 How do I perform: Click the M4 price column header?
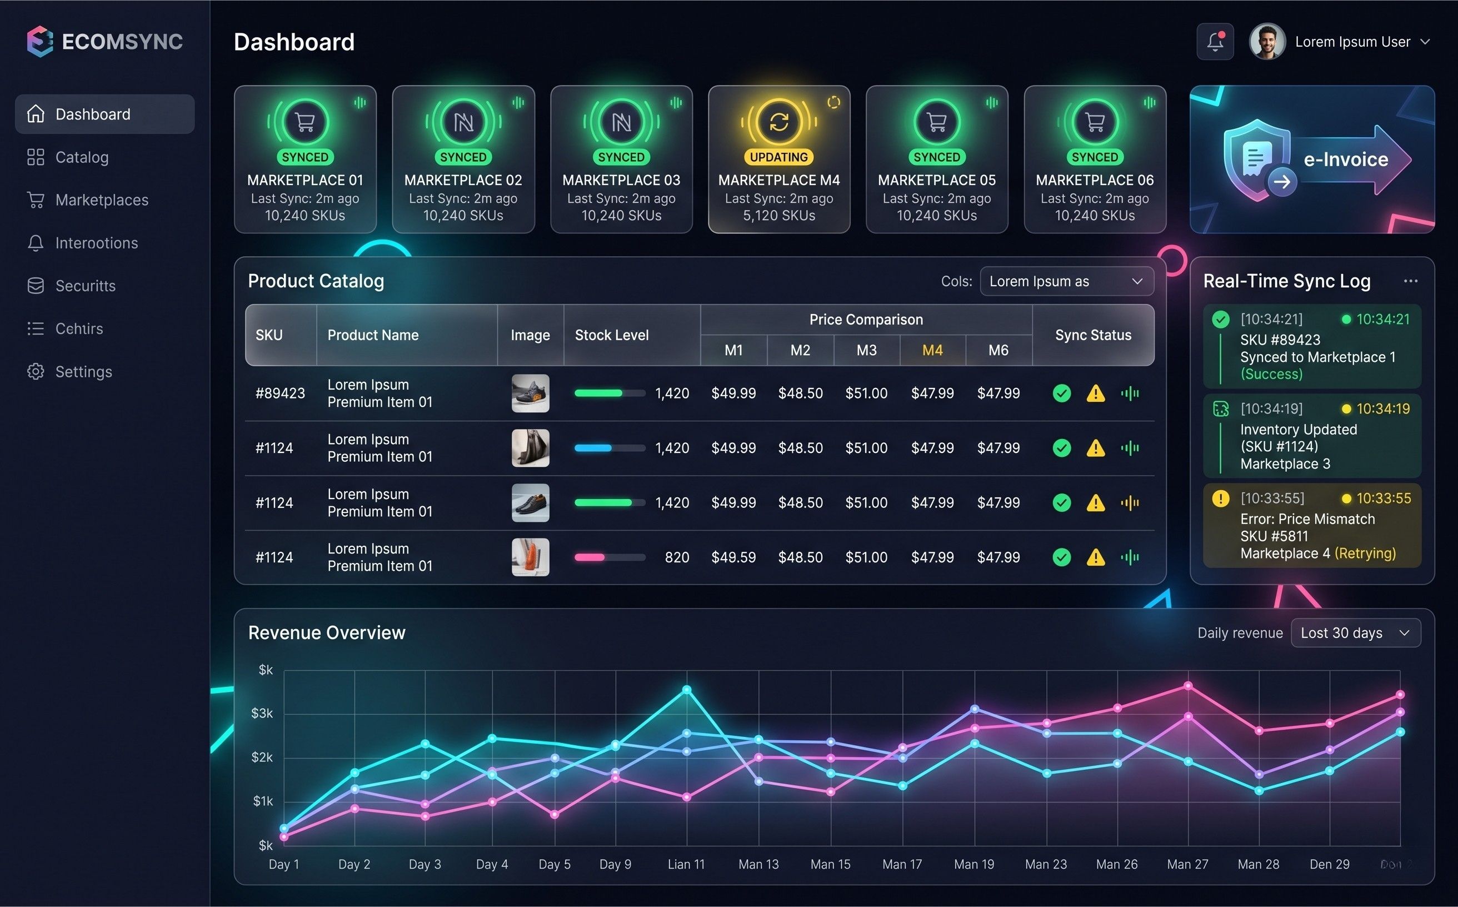point(932,350)
